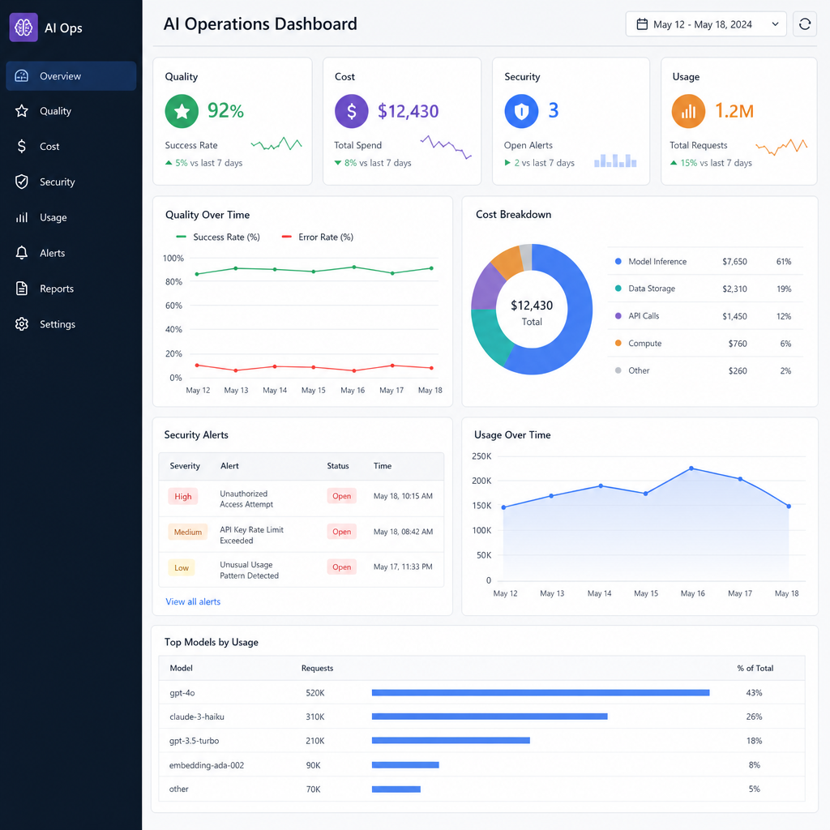
Task: Click the purple dollar circle on Cost card
Action: 352,111
